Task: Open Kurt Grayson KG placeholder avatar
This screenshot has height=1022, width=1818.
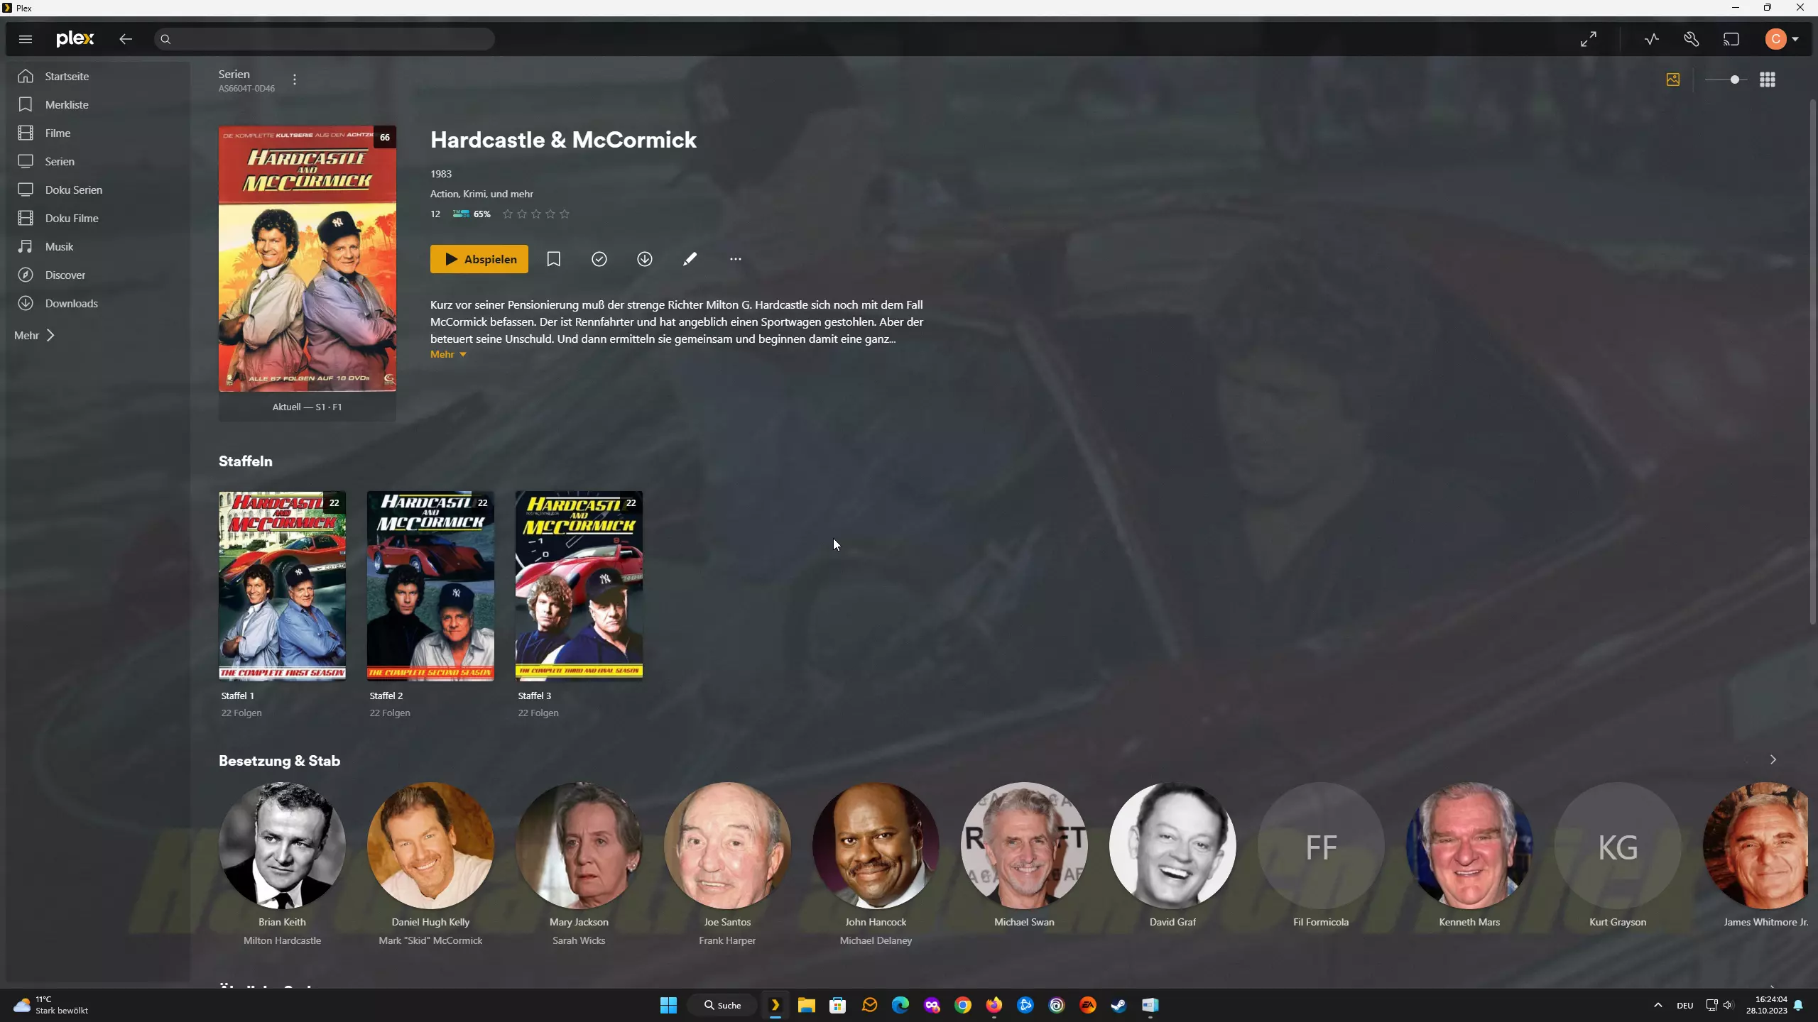Action: 1618,845
